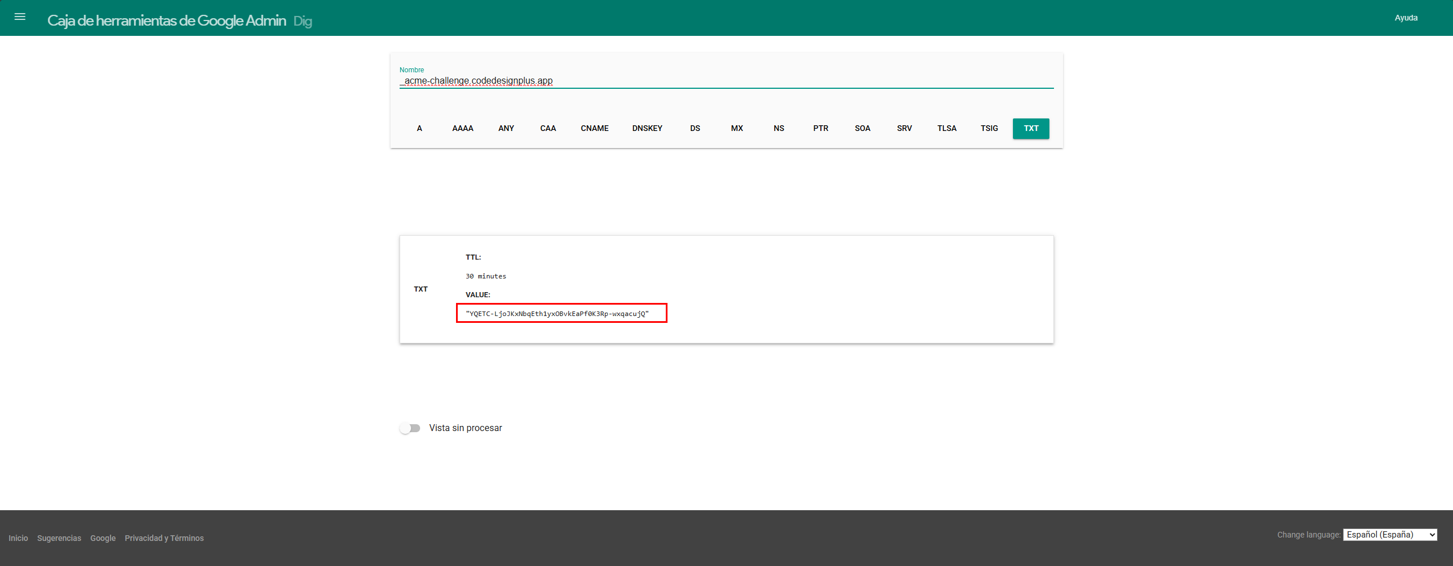1453x566 pixels.
Task: Click the Caja de herramientas de Google Admin title
Action: (166, 20)
